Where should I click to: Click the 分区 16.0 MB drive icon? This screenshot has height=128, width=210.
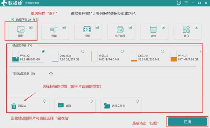point(94,56)
